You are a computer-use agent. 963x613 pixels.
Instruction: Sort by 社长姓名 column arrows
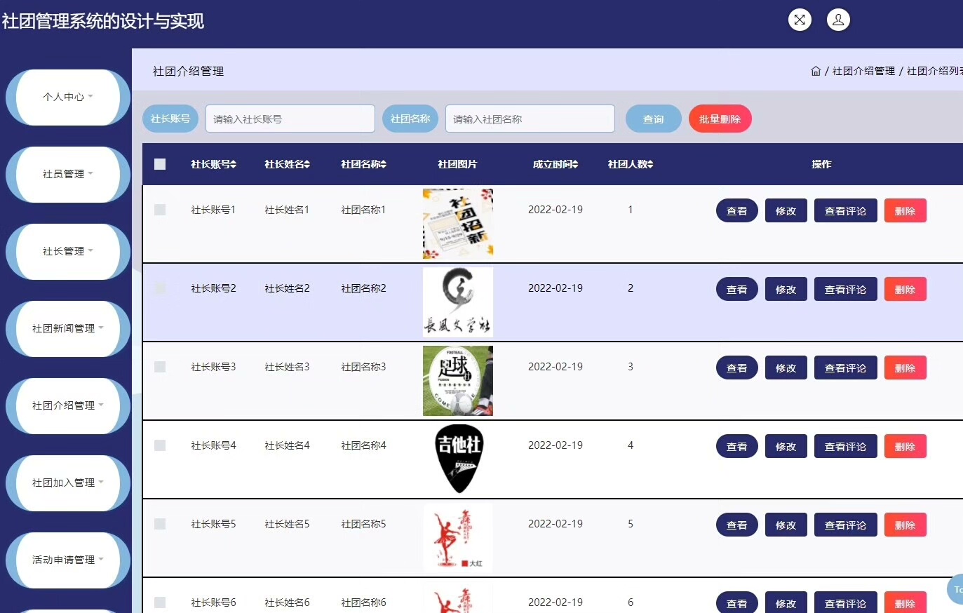(307, 164)
